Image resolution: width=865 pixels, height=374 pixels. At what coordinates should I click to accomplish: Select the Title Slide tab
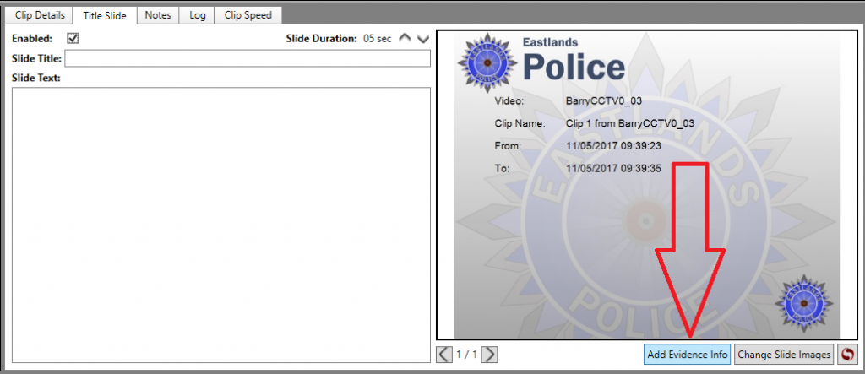tap(105, 16)
